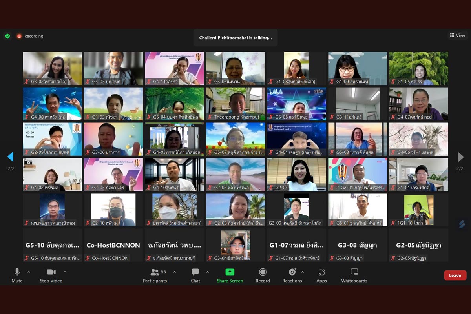471x314 pixels.
Task: Open the View layout menu
Action: pos(457,35)
